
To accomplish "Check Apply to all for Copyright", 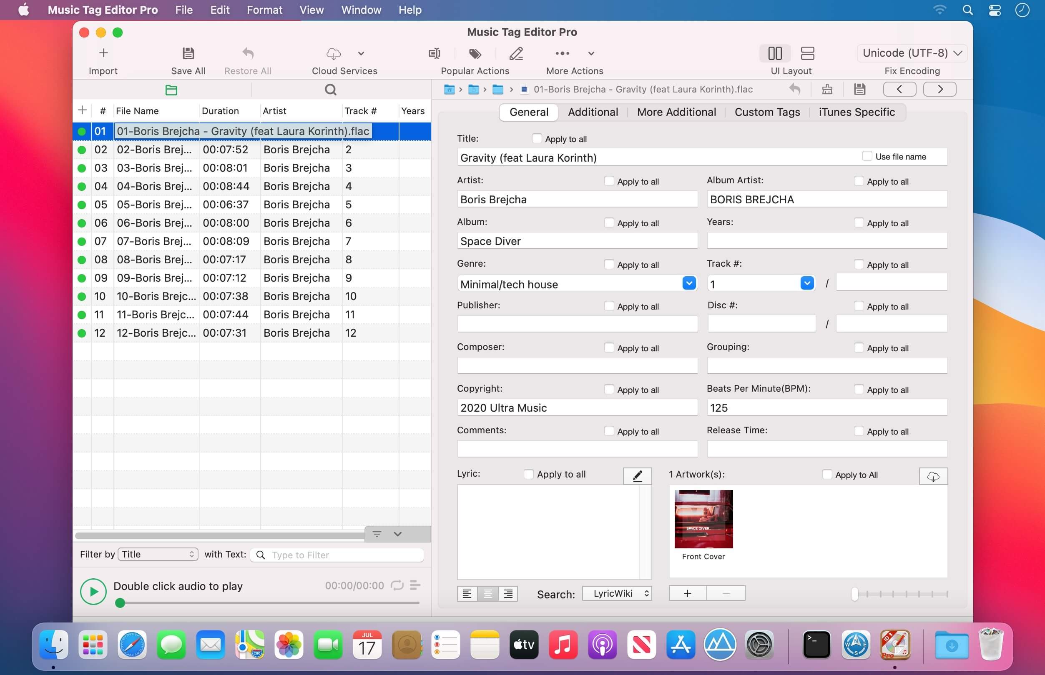I will pos(609,389).
